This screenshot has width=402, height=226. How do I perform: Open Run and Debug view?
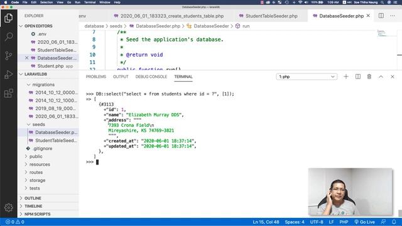[8, 74]
